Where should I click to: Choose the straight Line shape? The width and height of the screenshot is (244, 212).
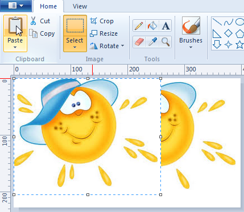[x=217, y=22]
